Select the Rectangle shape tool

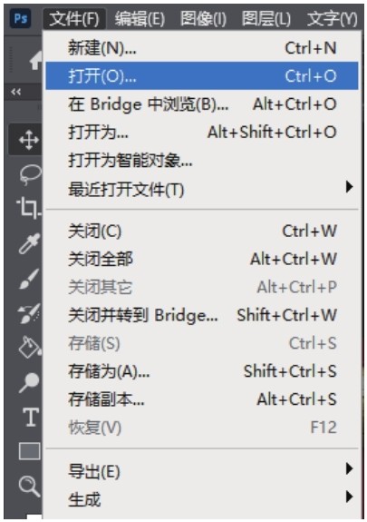coord(30,451)
